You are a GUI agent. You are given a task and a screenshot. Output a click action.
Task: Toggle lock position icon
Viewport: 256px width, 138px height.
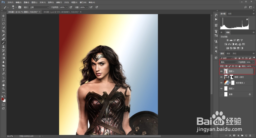[x=233, y=66]
